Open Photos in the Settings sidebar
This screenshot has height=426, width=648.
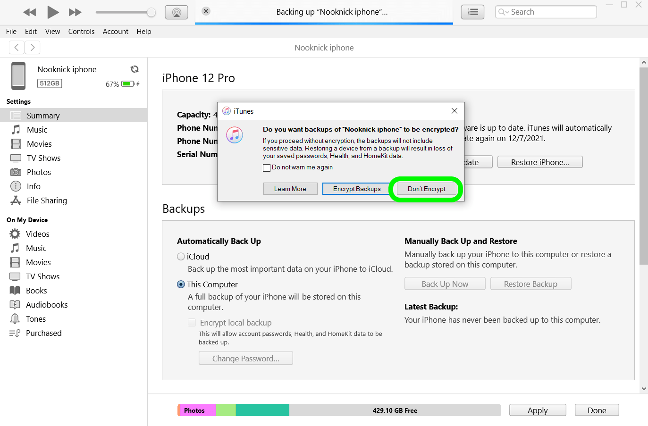[39, 172]
